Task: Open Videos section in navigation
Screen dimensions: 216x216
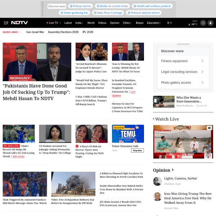Action: coord(102,23)
